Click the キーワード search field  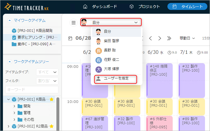pyautogui.click(x=32, y=89)
